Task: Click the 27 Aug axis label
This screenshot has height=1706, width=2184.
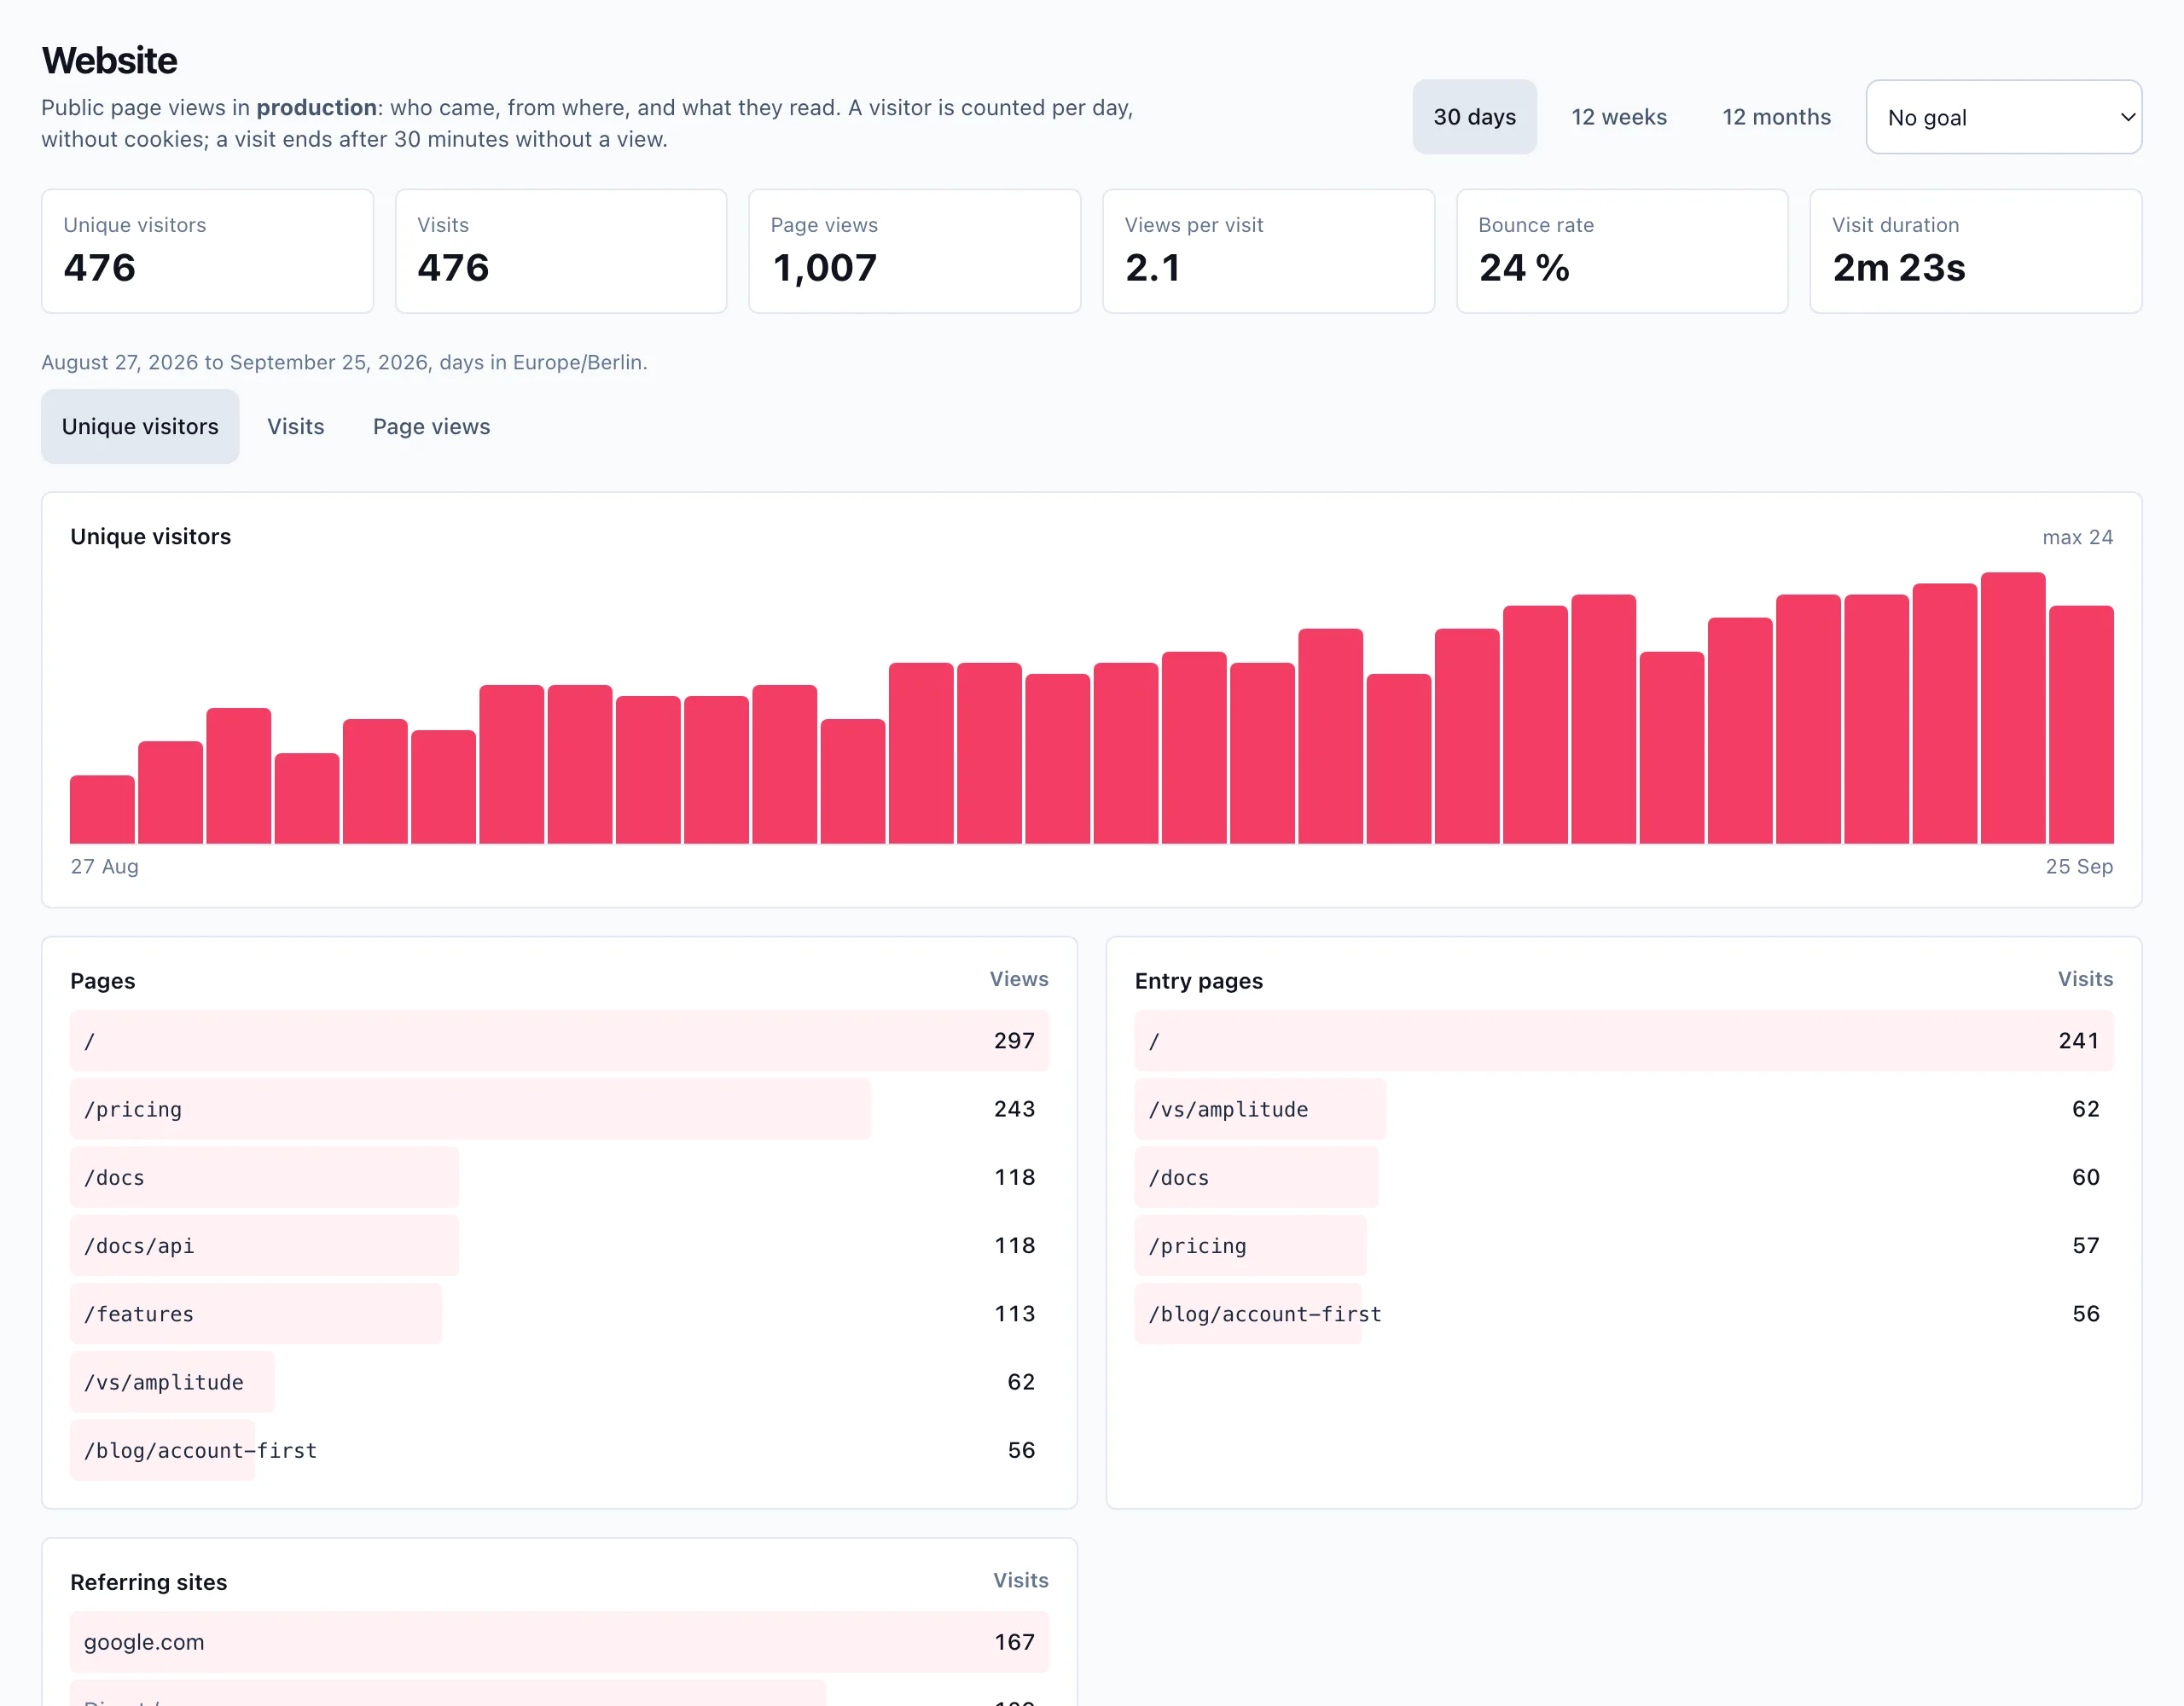Action: (104, 866)
